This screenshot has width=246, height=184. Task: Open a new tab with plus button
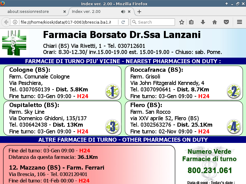(x=139, y=12)
